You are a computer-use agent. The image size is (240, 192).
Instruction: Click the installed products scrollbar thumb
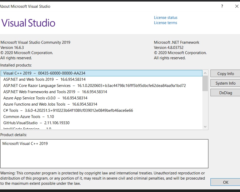tap(205, 83)
